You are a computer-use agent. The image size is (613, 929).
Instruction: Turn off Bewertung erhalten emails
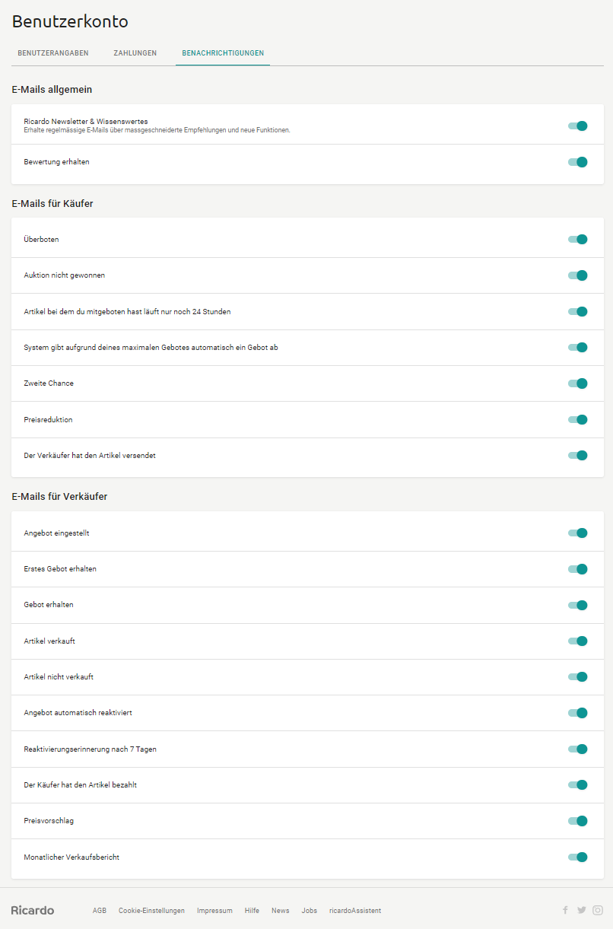point(578,162)
